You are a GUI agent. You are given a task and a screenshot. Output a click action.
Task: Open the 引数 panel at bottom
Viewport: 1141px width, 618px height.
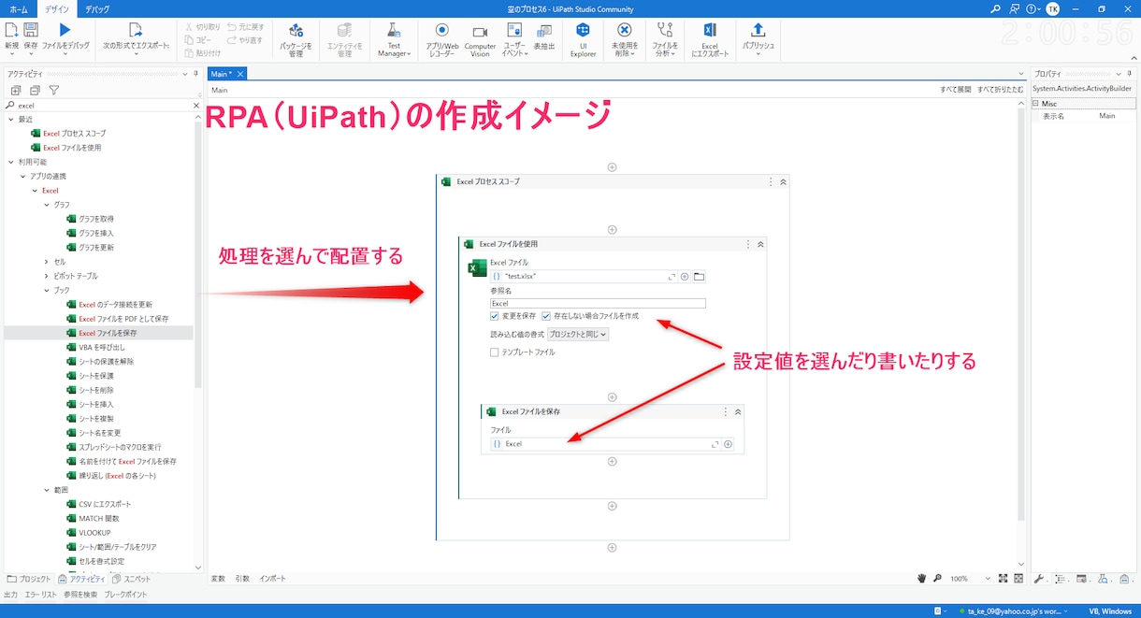[242, 579]
